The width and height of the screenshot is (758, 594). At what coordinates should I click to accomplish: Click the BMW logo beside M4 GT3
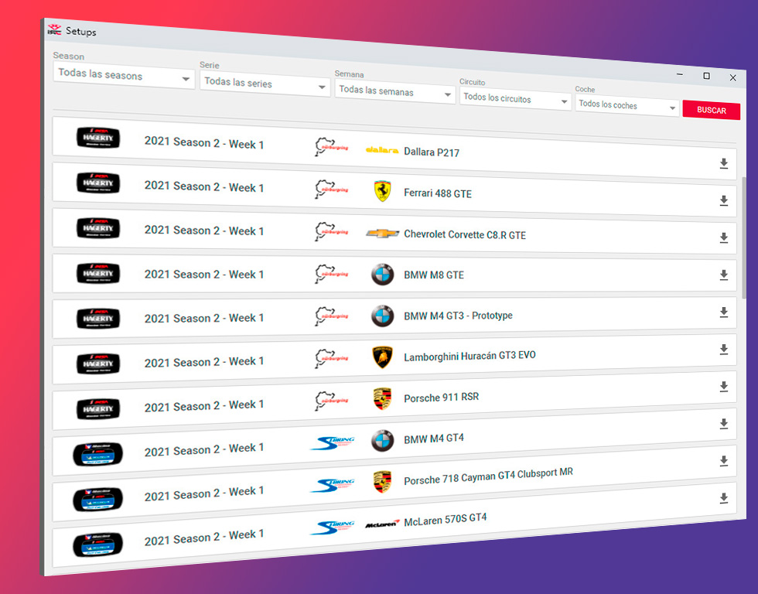tap(382, 316)
